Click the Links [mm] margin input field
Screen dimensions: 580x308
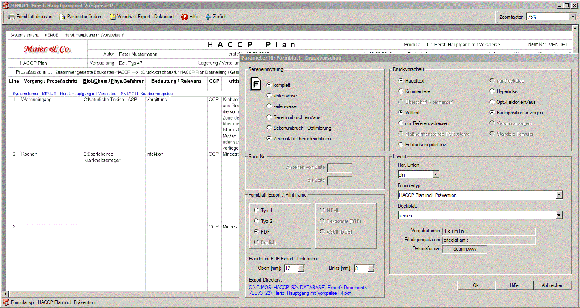(360, 268)
